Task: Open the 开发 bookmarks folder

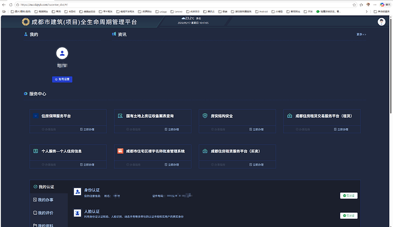Action: pos(308,11)
